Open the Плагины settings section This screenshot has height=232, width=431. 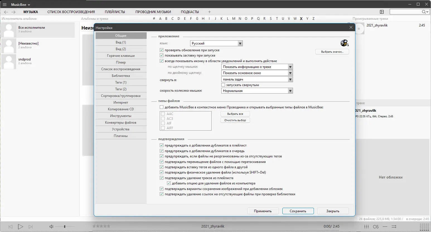(121, 136)
